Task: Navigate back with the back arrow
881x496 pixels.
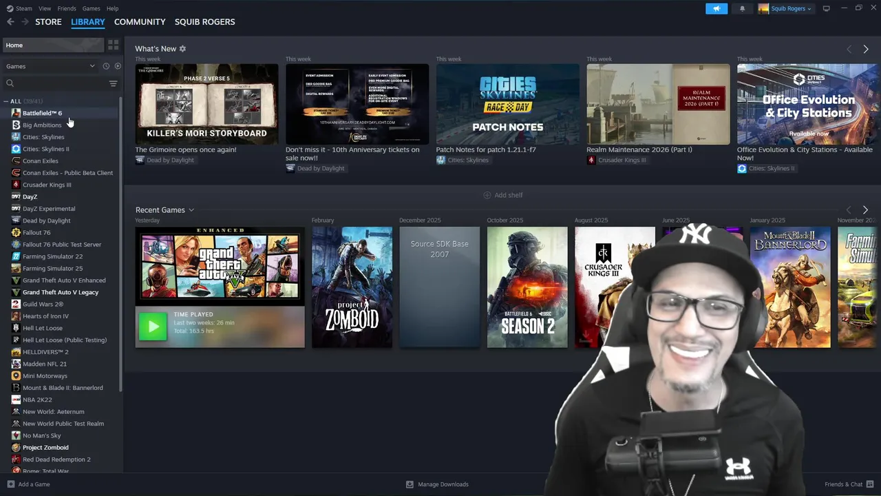Action: pyautogui.click(x=10, y=22)
